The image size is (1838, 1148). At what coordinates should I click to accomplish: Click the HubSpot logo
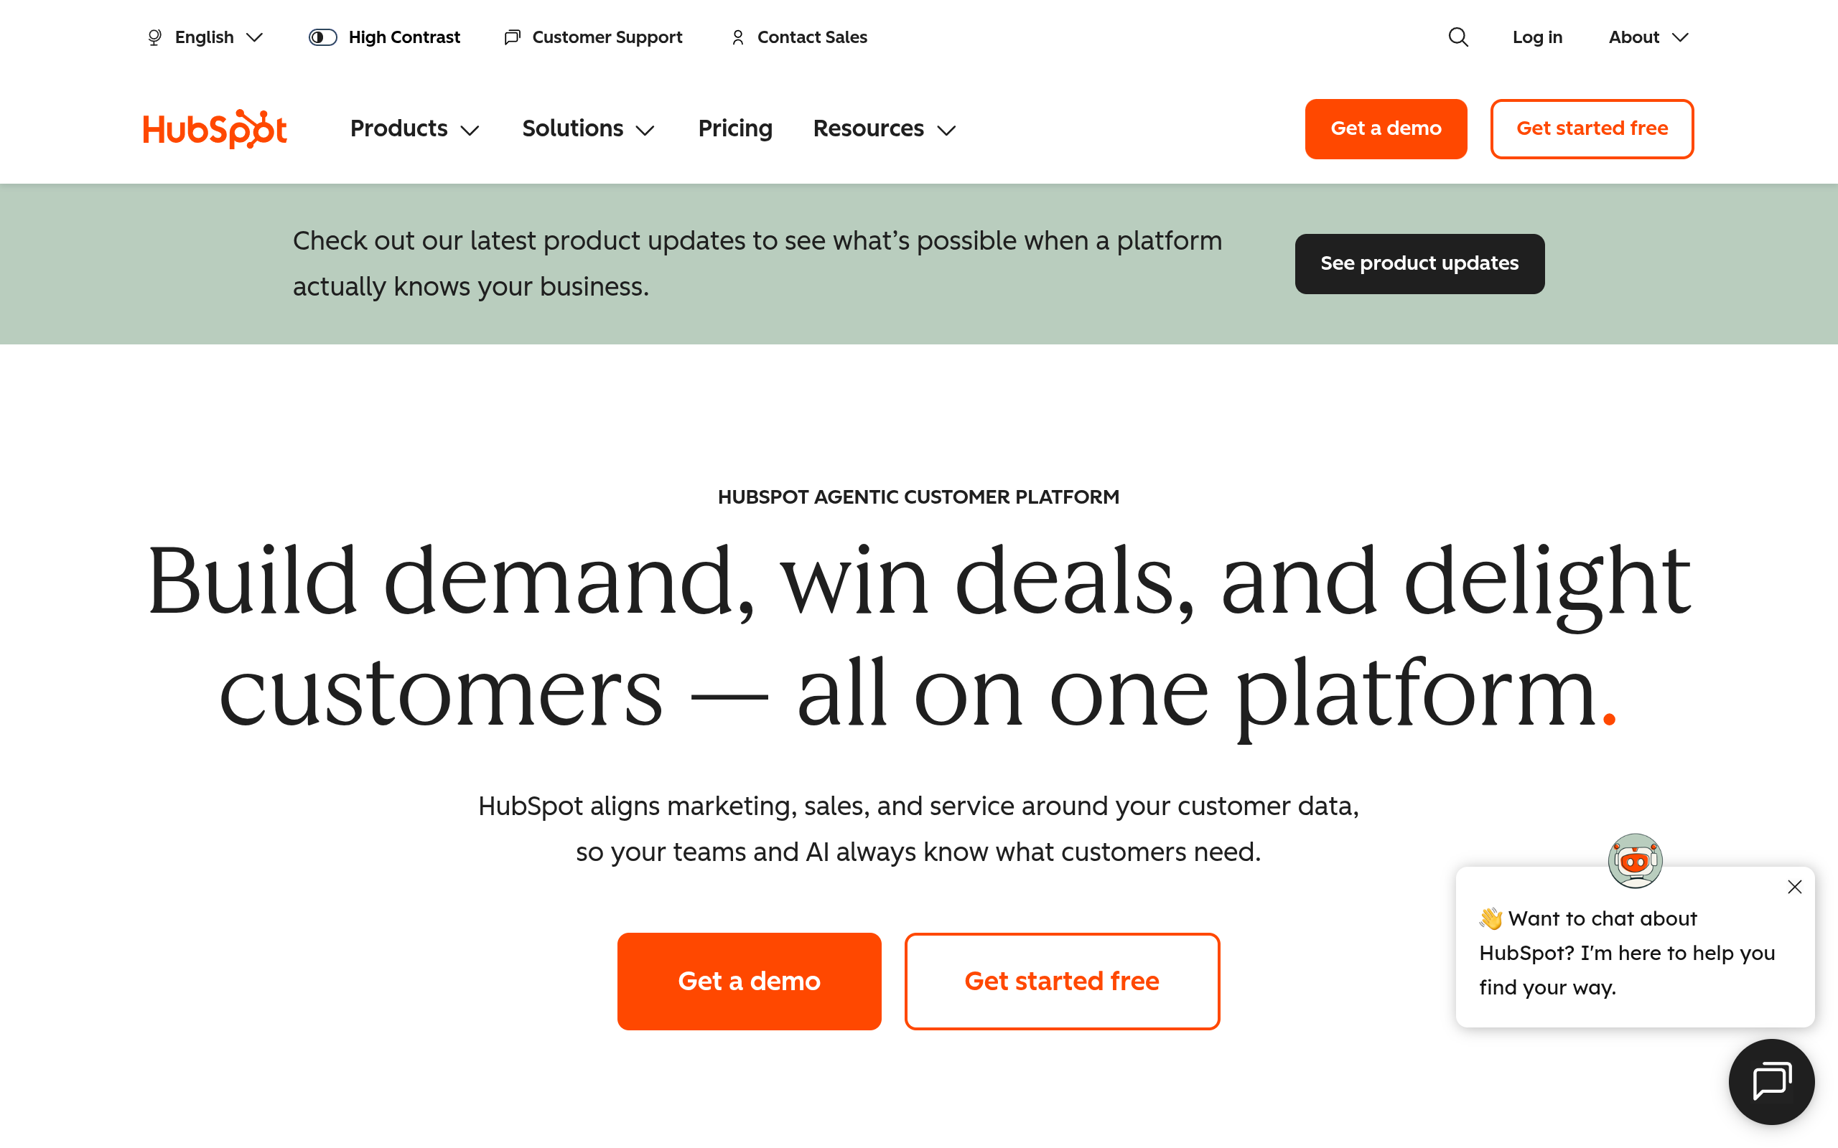[x=215, y=129]
